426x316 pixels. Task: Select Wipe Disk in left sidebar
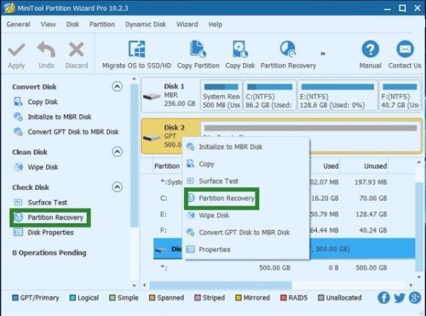tap(42, 168)
